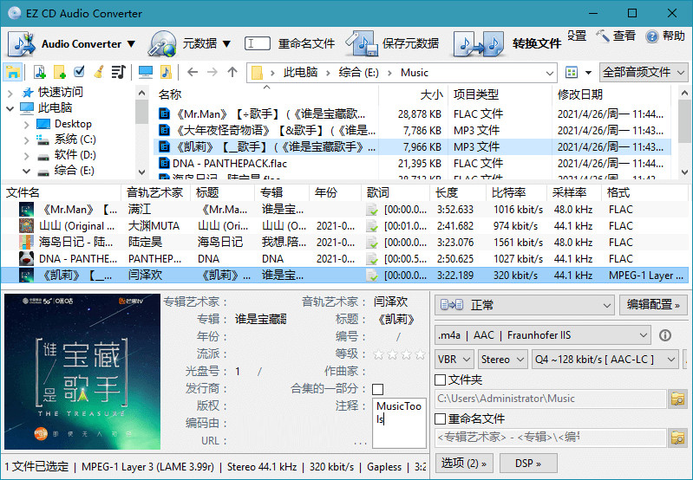The width and height of the screenshot is (693, 480).
Task: Open the .m4a AAC format dropdown
Action: pyautogui.click(x=542, y=335)
